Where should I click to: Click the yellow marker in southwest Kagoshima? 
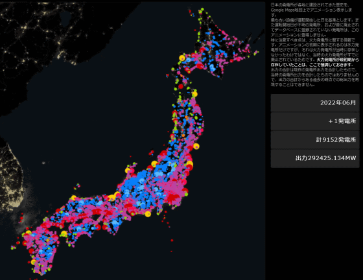pyautogui.click(x=34, y=262)
